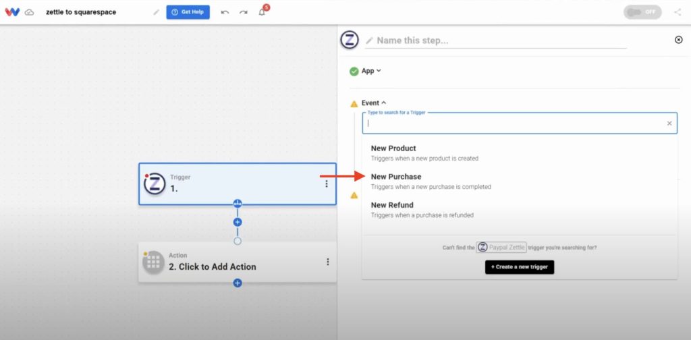Click the '2. Click to Add Action' card

tap(237, 262)
